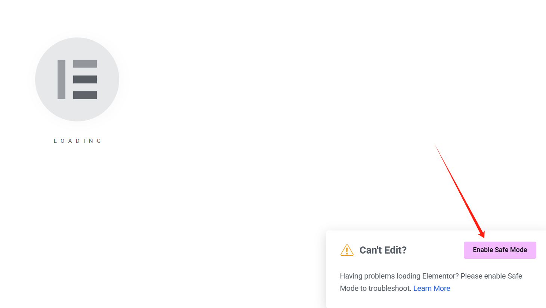Click the top horizontal bar in the Elementor logo

(85, 64)
